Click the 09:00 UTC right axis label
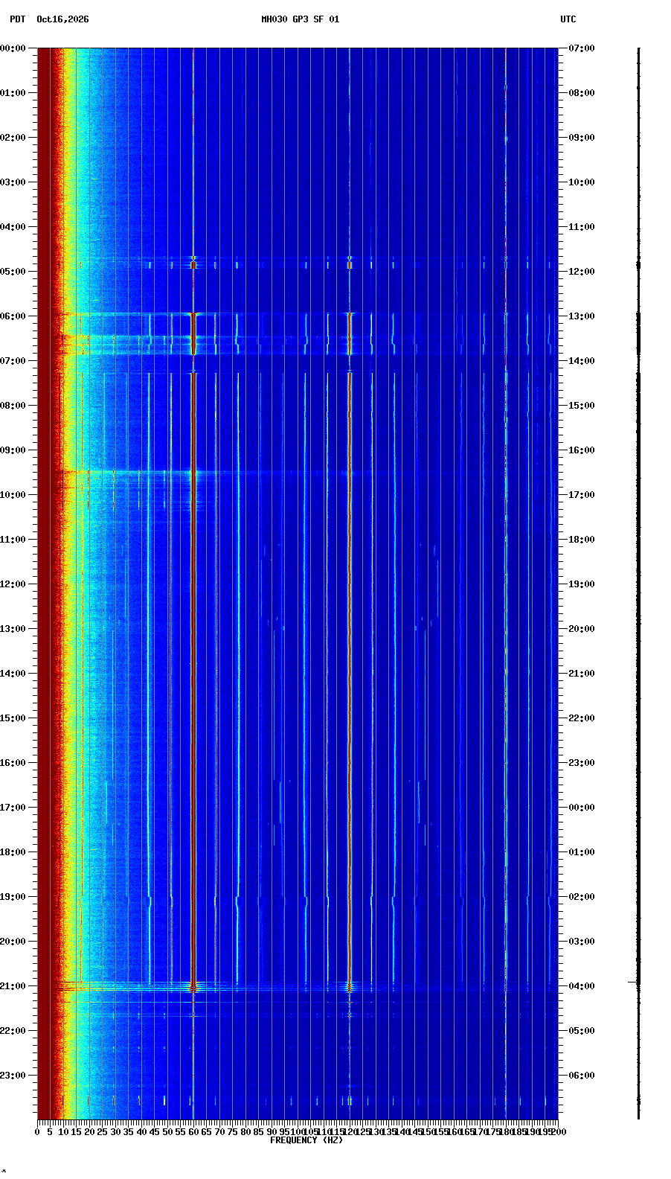The width and height of the screenshot is (671, 1179). 582,138
